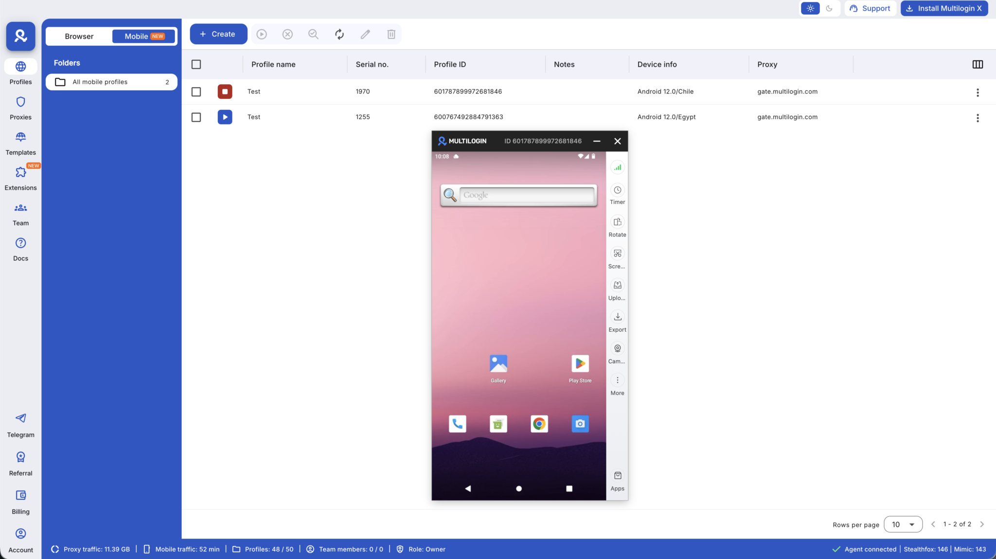Open Extensions in the left navigation
Viewport: 996px width, 559px height.
pyautogui.click(x=20, y=178)
